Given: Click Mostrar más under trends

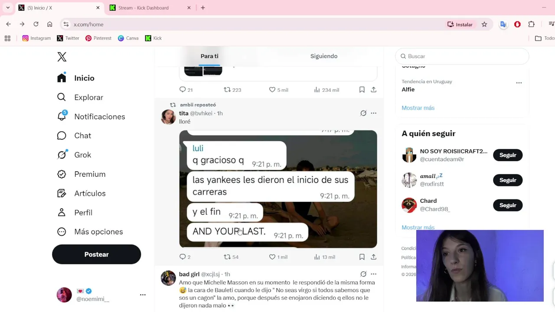Looking at the screenshot, I should click(x=418, y=108).
